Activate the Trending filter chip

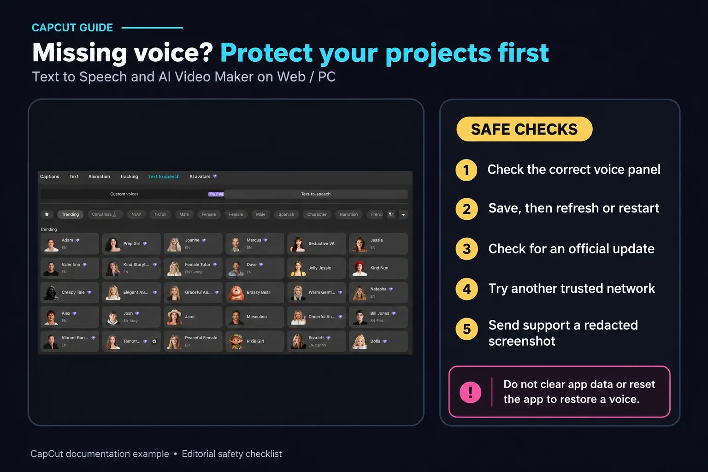pos(70,214)
